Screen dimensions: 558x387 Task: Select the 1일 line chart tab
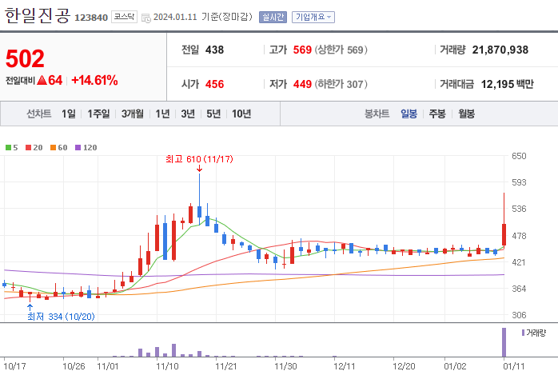(68, 114)
